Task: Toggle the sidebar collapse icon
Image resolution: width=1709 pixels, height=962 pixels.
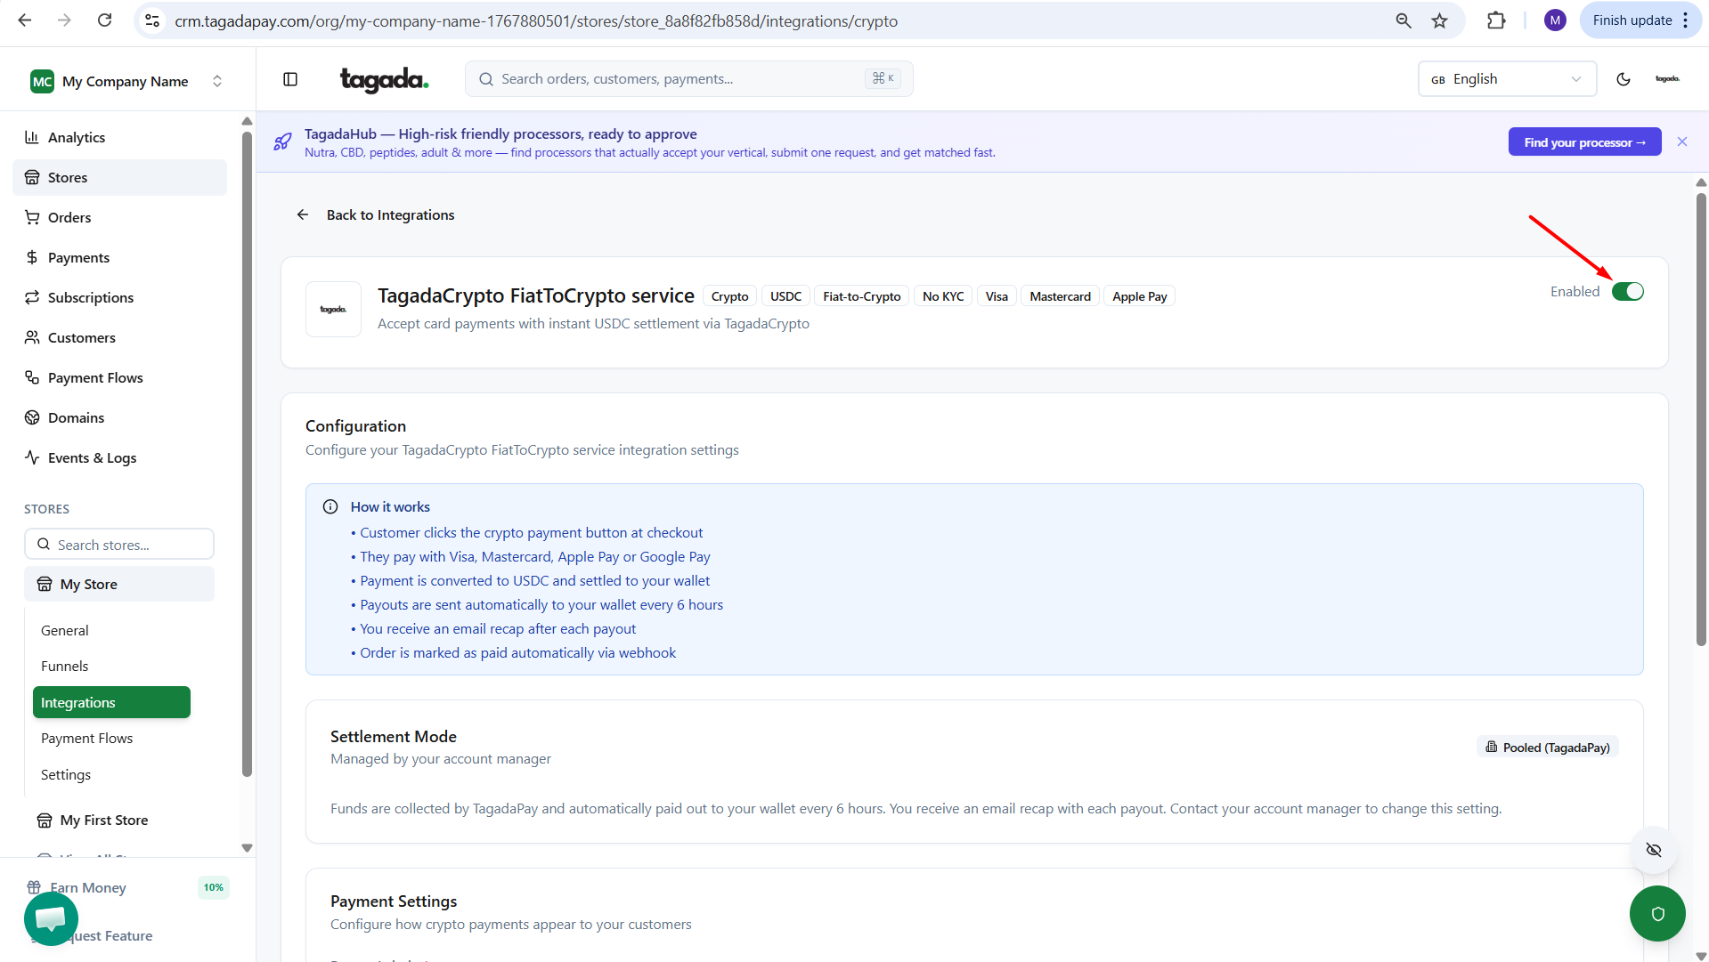Action: tap(290, 79)
